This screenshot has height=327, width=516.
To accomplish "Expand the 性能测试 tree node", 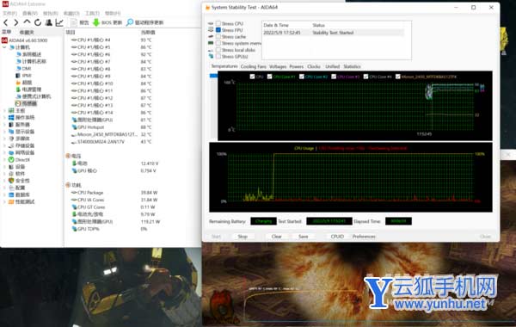I will click(4, 202).
